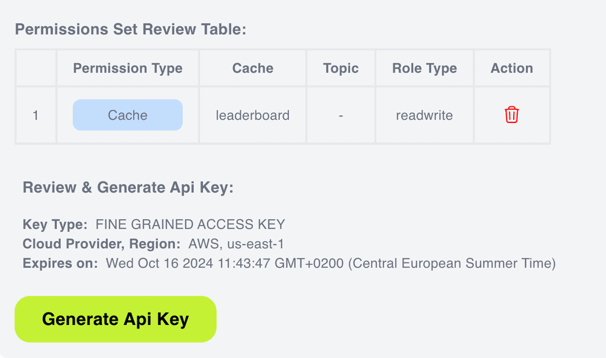This screenshot has height=358, width=606.
Task: Click the Role Type column header
Action: [x=424, y=69]
